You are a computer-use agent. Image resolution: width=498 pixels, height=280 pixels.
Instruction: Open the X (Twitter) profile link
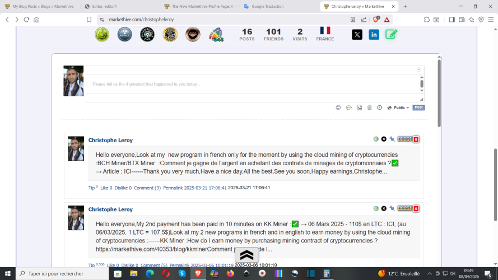(357, 35)
